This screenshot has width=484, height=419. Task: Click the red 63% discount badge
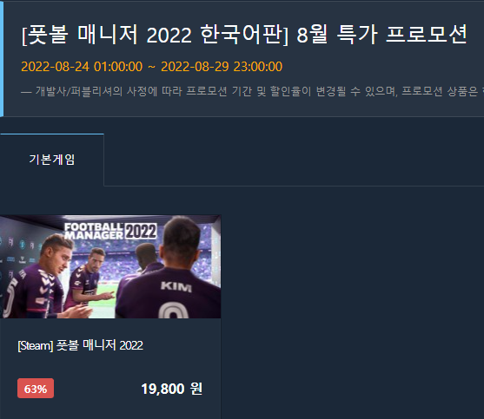pyautogui.click(x=36, y=389)
